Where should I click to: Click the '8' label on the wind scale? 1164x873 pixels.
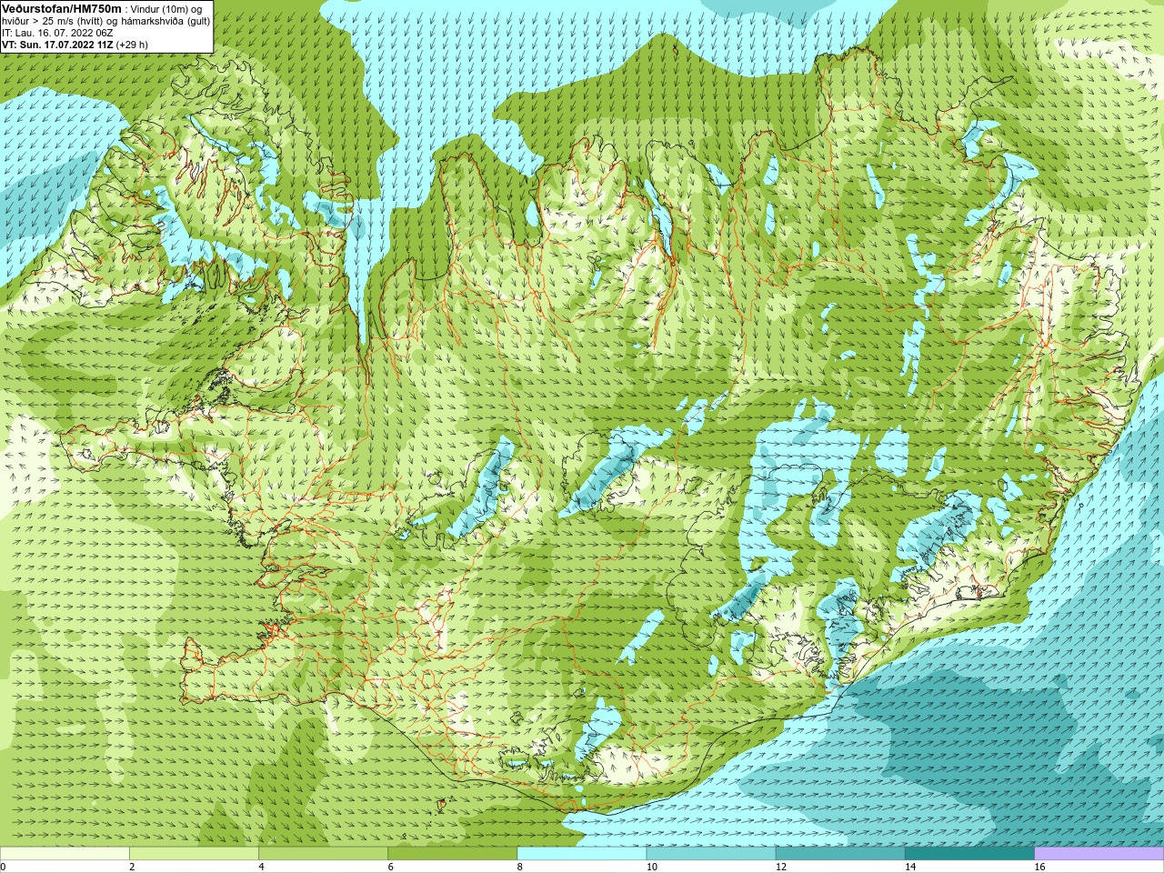tap(520, 867)
